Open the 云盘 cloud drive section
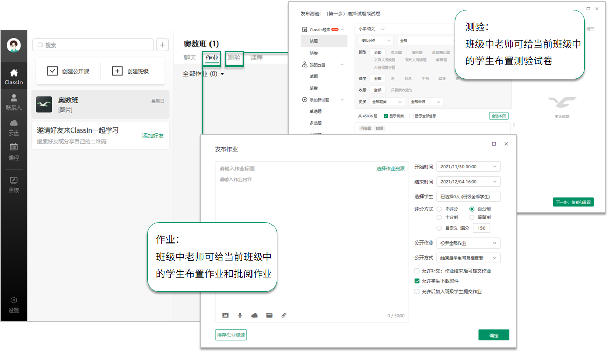Viewport: 609px width, 353px height. (14, 127)
